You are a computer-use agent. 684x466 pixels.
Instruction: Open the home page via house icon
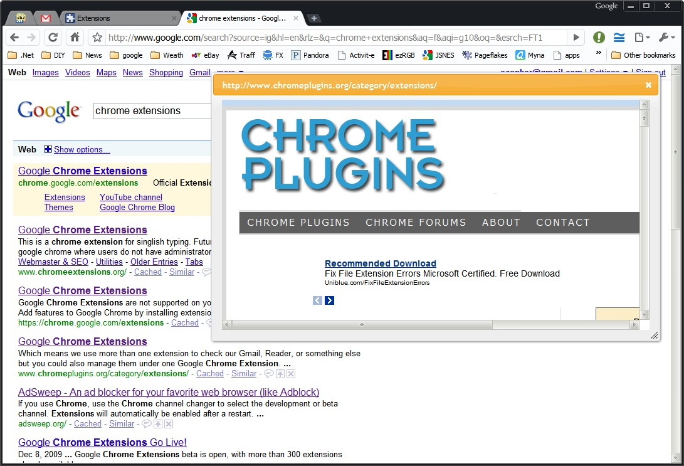click(x=75, y=38)
